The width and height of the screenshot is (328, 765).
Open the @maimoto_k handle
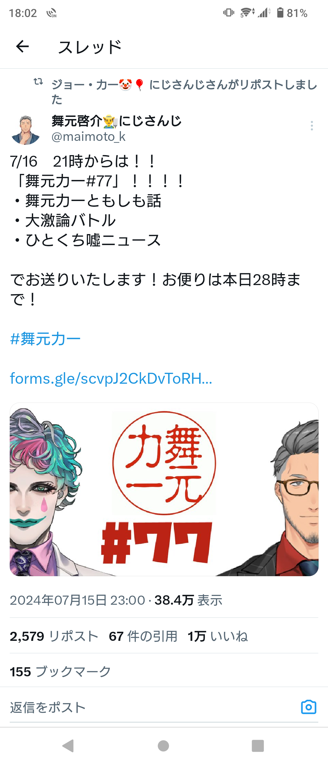[88, 137]
